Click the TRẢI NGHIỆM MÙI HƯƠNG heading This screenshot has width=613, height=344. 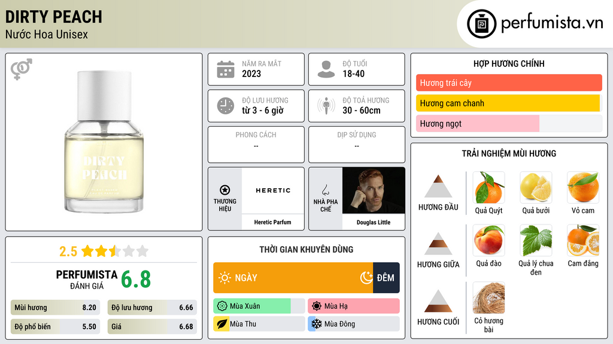[509, 153]
